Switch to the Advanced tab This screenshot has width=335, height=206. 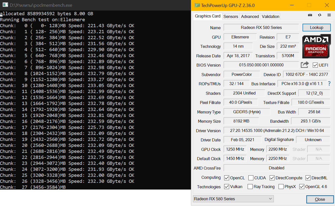click(x=250, y=16)
